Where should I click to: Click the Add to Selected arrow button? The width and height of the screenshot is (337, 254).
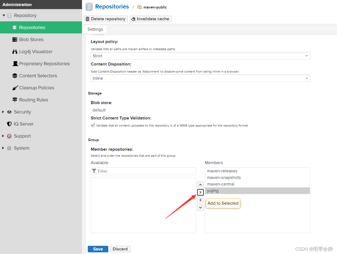pos(200,192)
